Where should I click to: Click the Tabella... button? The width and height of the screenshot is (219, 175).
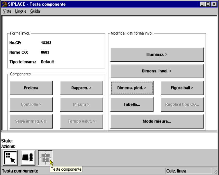132,104
